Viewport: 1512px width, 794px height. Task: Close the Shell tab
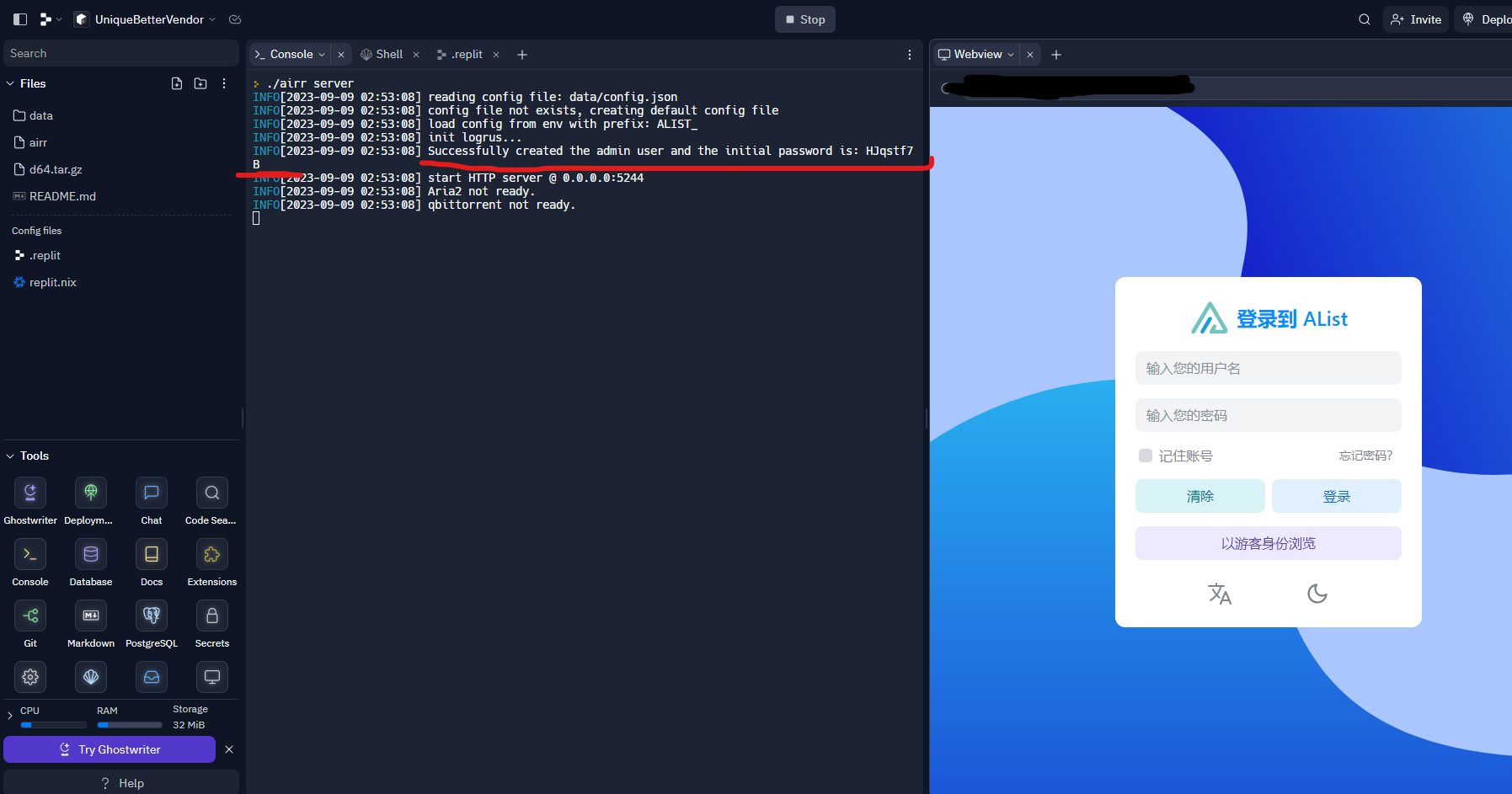pyautogui.click(x=416, y=55)
